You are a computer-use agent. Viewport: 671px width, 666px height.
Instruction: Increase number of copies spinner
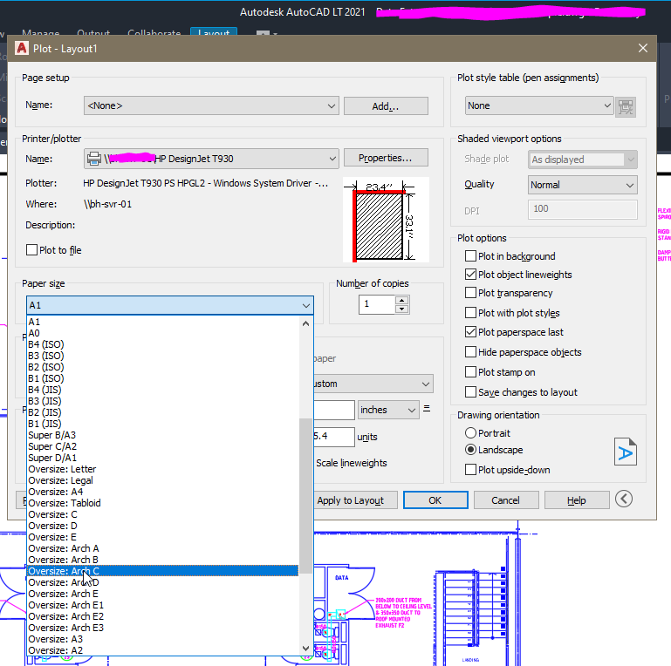pyautogui.click(x=401, y=300)
